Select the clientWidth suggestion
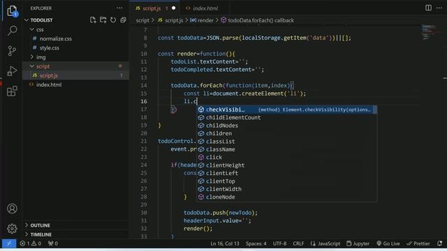The width and height of the screenshot is (447, 251). click(287, 189)
